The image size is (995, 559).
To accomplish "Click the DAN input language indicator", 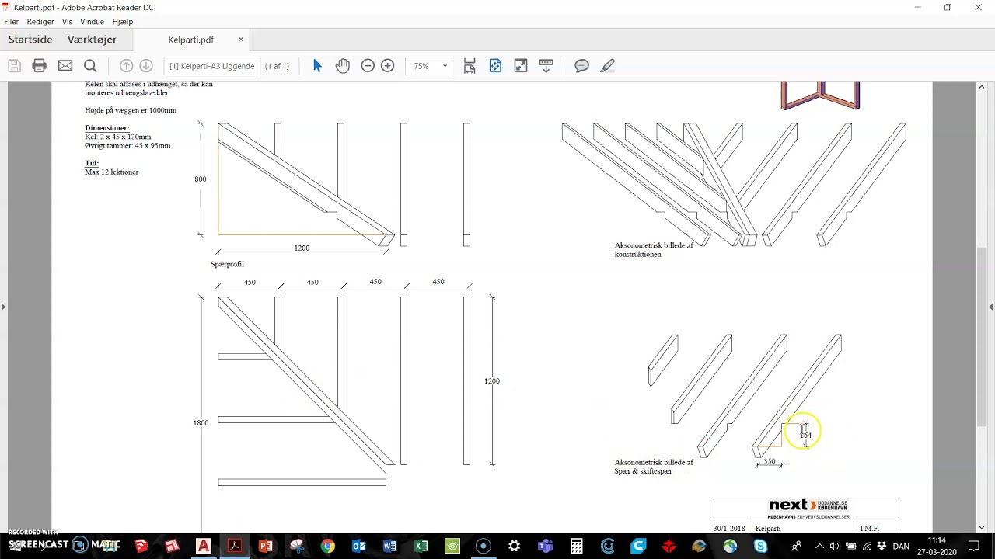I will (901, 547).
